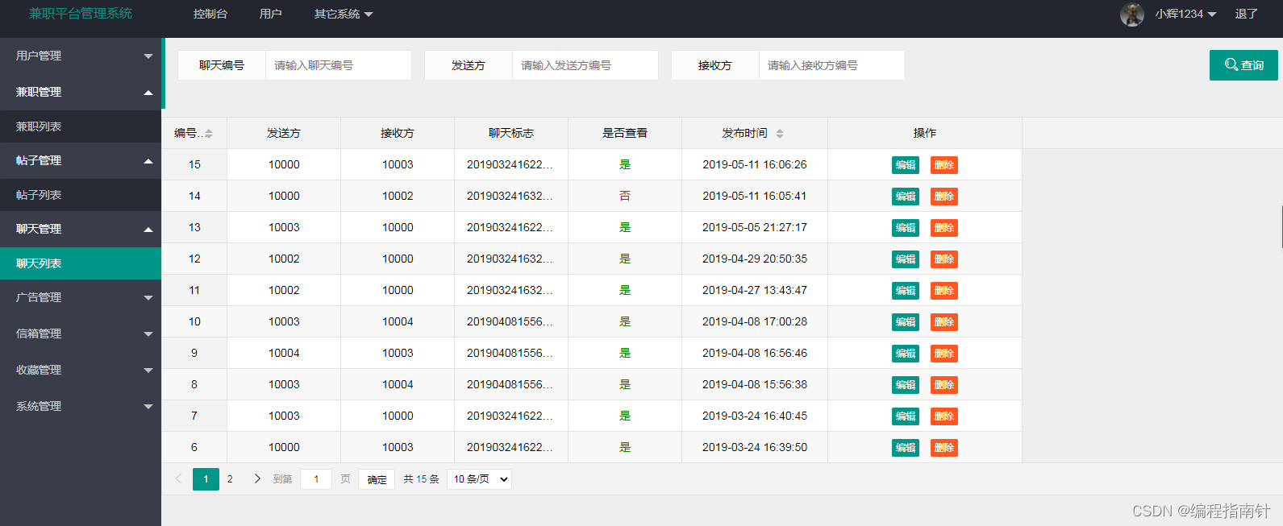Collapse the 兼职管理 sidebar section

81,92
